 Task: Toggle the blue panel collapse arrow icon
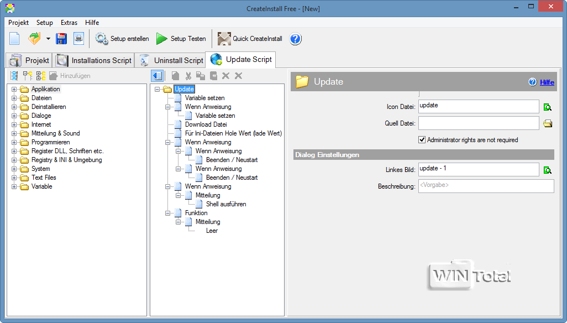click(x=157, y=76)
